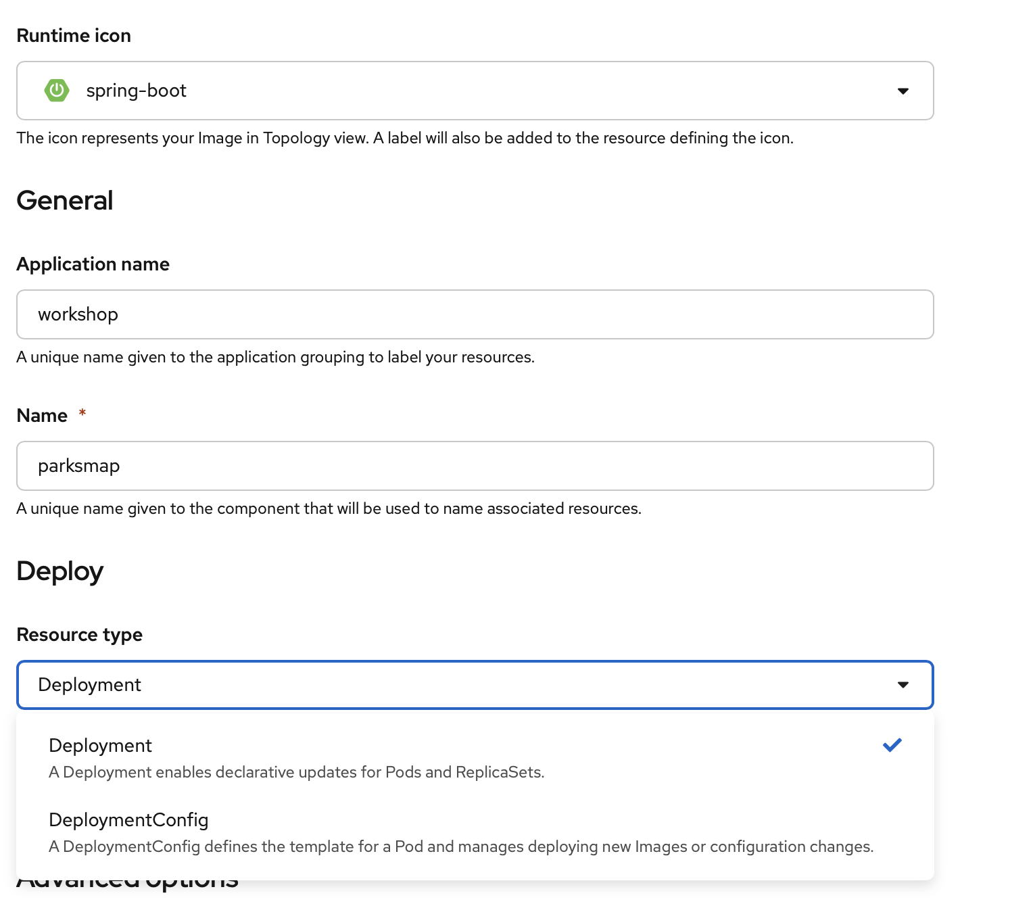Focus the Name field containing parksmap
The height and width of the screenshot is (906, 1010).
475,466
